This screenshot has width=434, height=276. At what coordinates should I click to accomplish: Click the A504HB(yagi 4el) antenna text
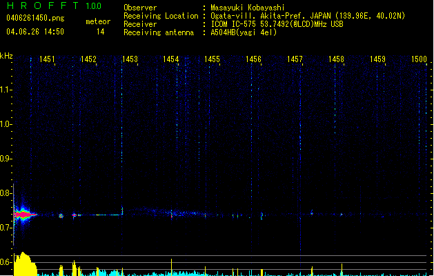point(244,32)
